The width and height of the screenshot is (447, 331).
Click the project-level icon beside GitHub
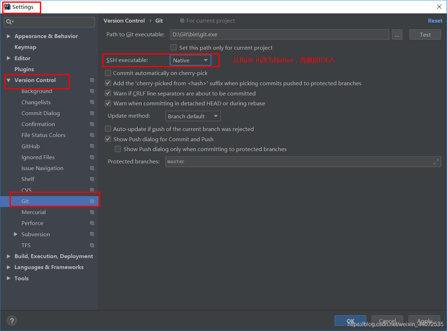click(x=92, y=146)
